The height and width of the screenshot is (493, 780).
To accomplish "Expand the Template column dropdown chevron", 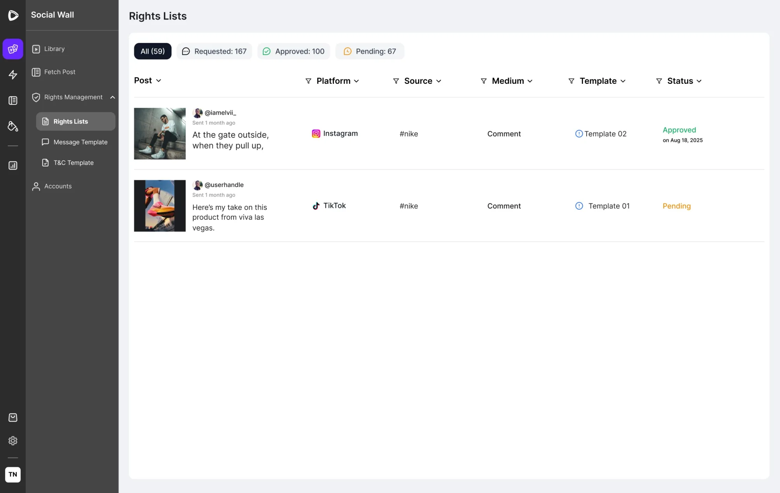I will [623, 81].
